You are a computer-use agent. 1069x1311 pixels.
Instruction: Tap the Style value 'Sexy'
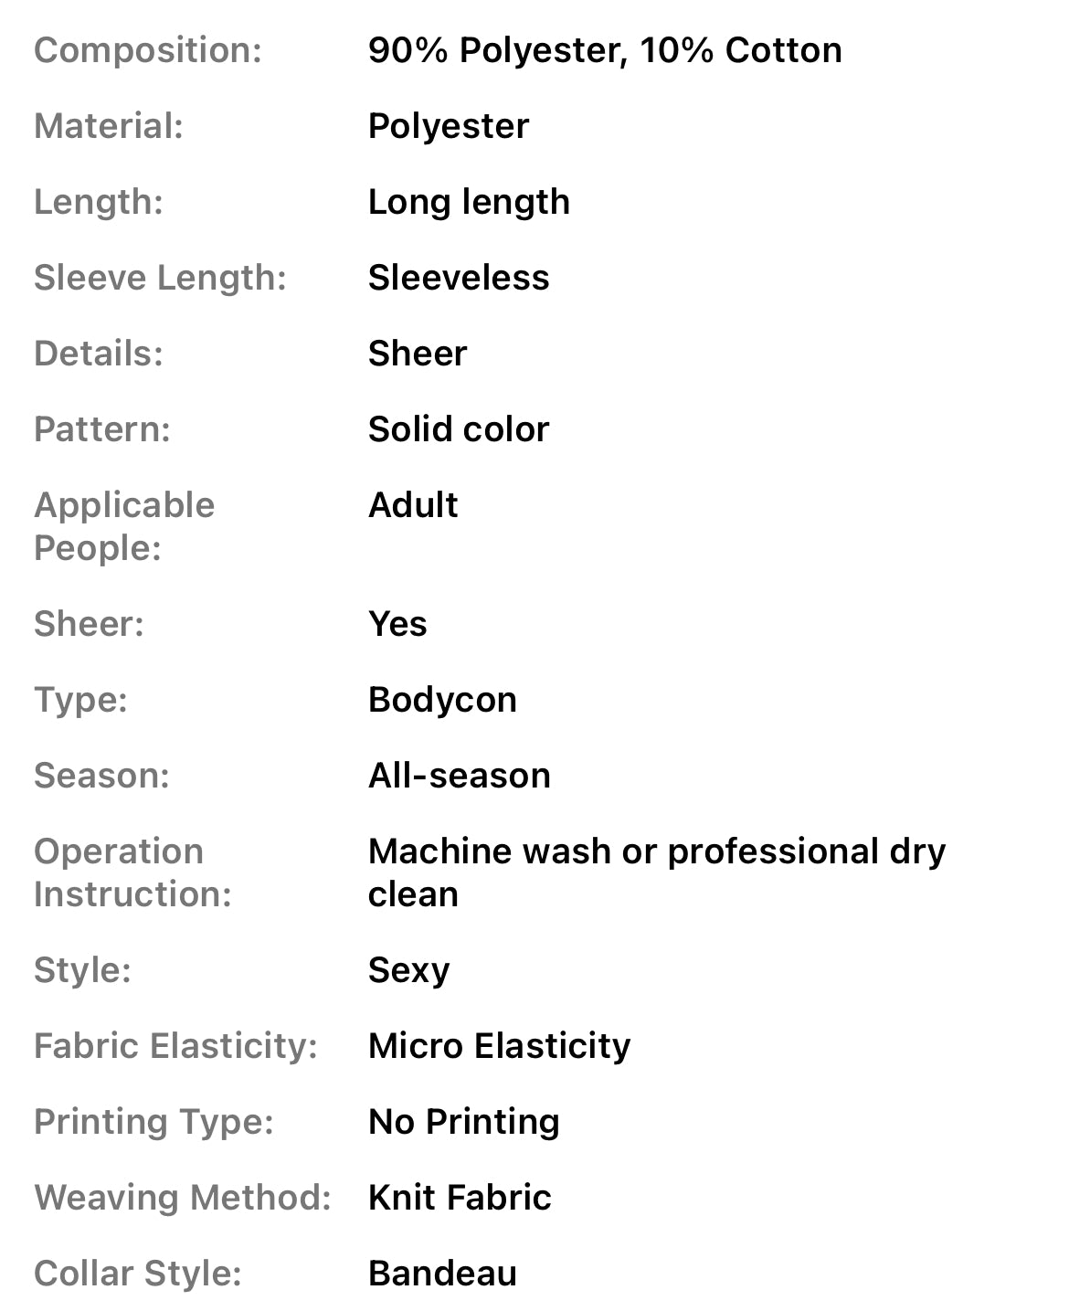pos(408,970)
